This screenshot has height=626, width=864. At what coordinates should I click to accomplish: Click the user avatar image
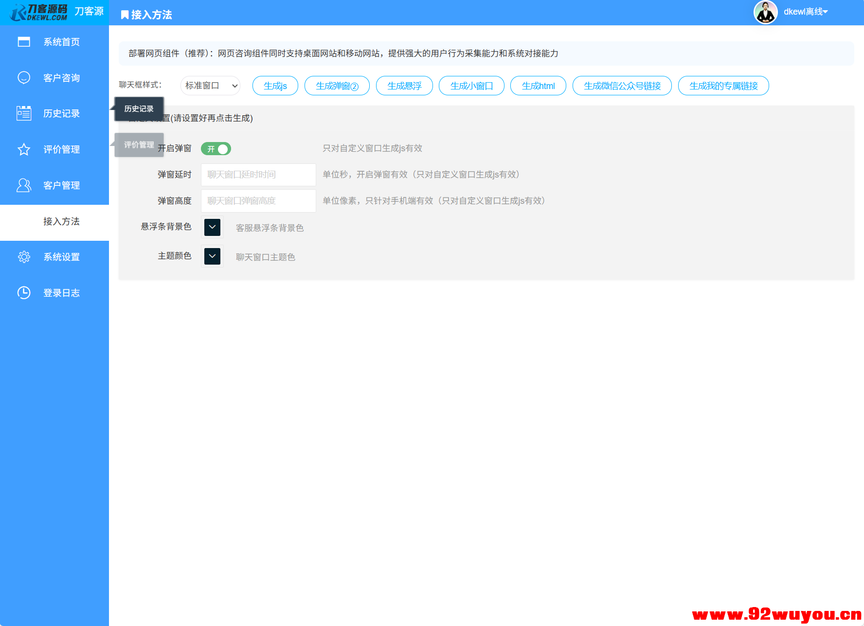765,12
